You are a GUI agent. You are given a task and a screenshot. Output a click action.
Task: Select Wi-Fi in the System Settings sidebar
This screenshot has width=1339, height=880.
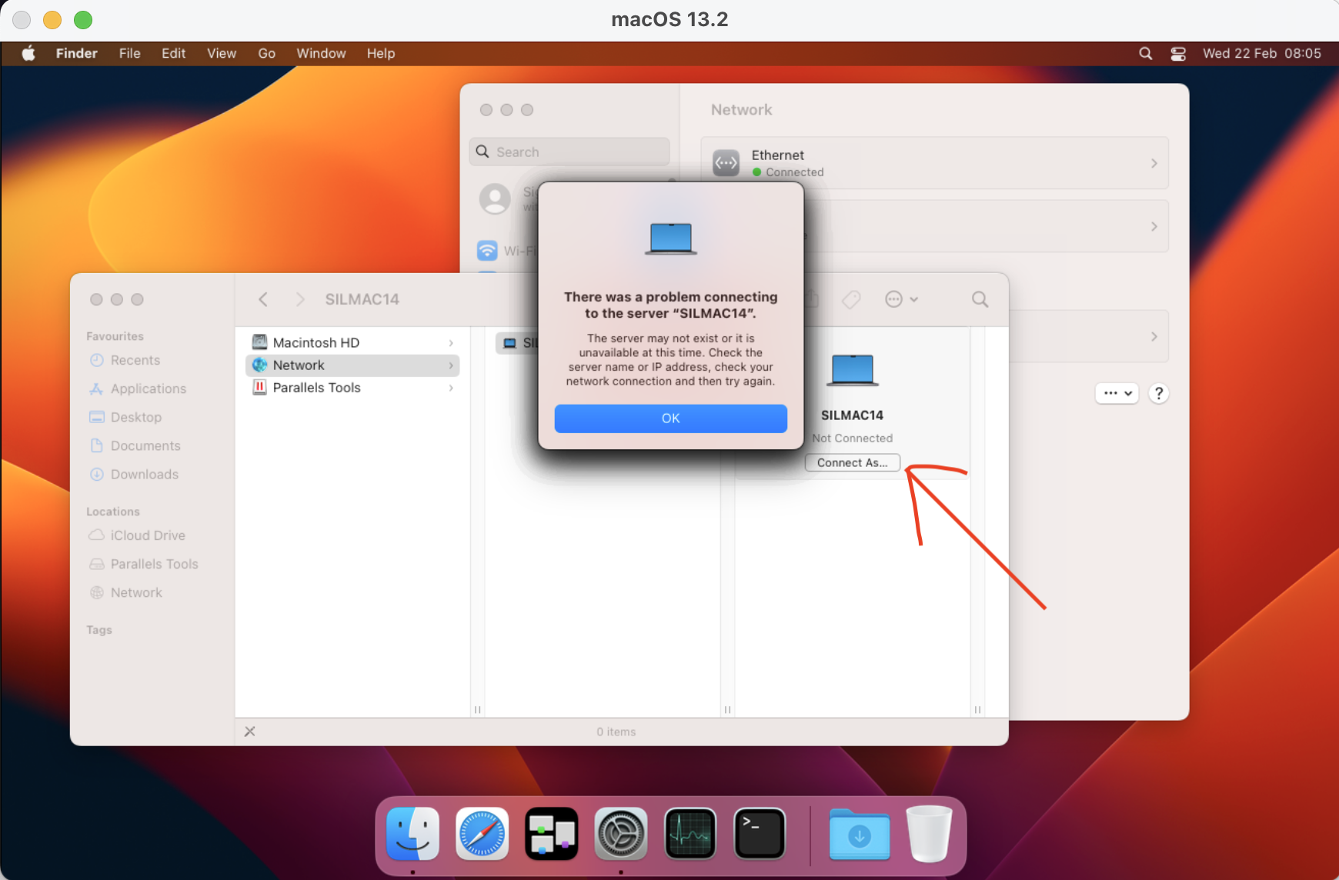[x=507, y=251]
